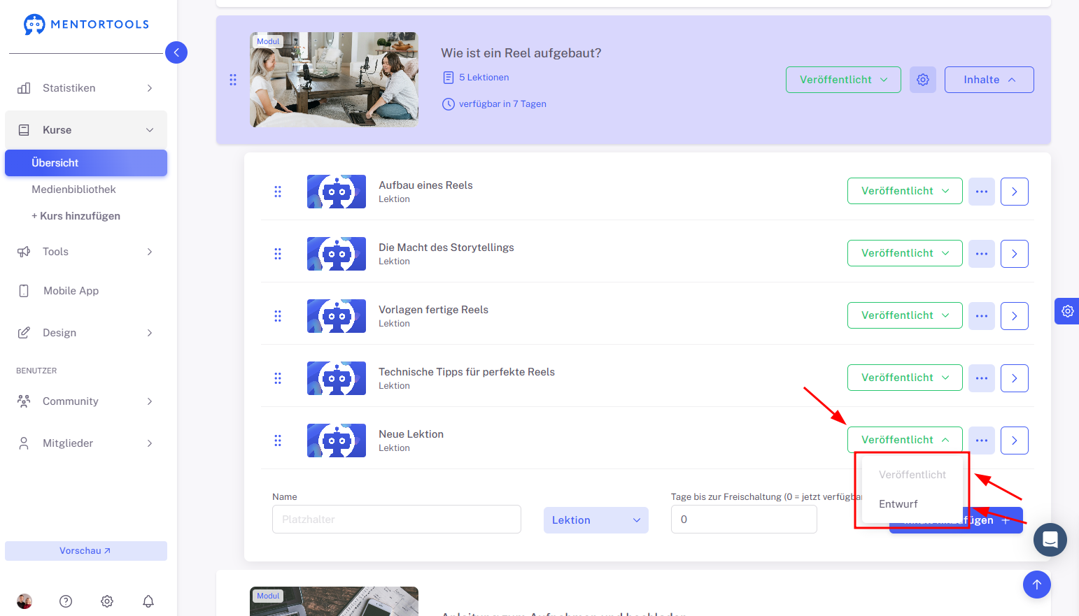Click the blue back-to-top arrow button

tap(1037, 585)
